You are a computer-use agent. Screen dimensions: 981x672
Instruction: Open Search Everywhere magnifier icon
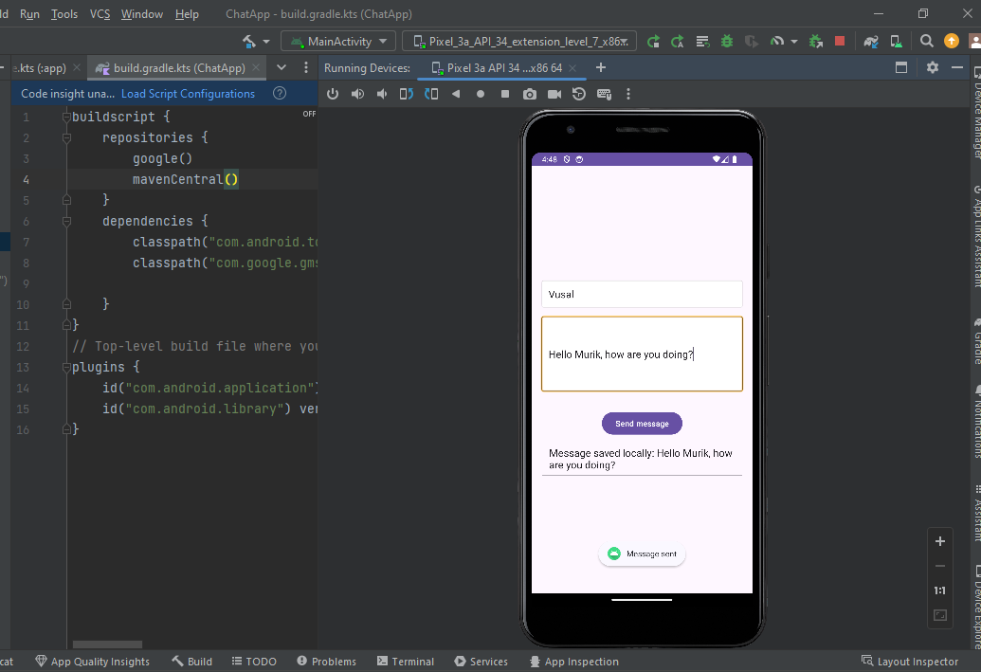click(927, 42)
